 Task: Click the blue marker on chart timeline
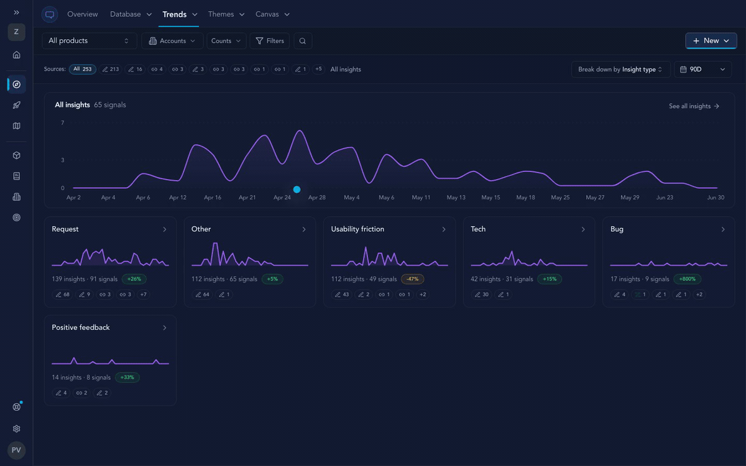tap(297, 190)
